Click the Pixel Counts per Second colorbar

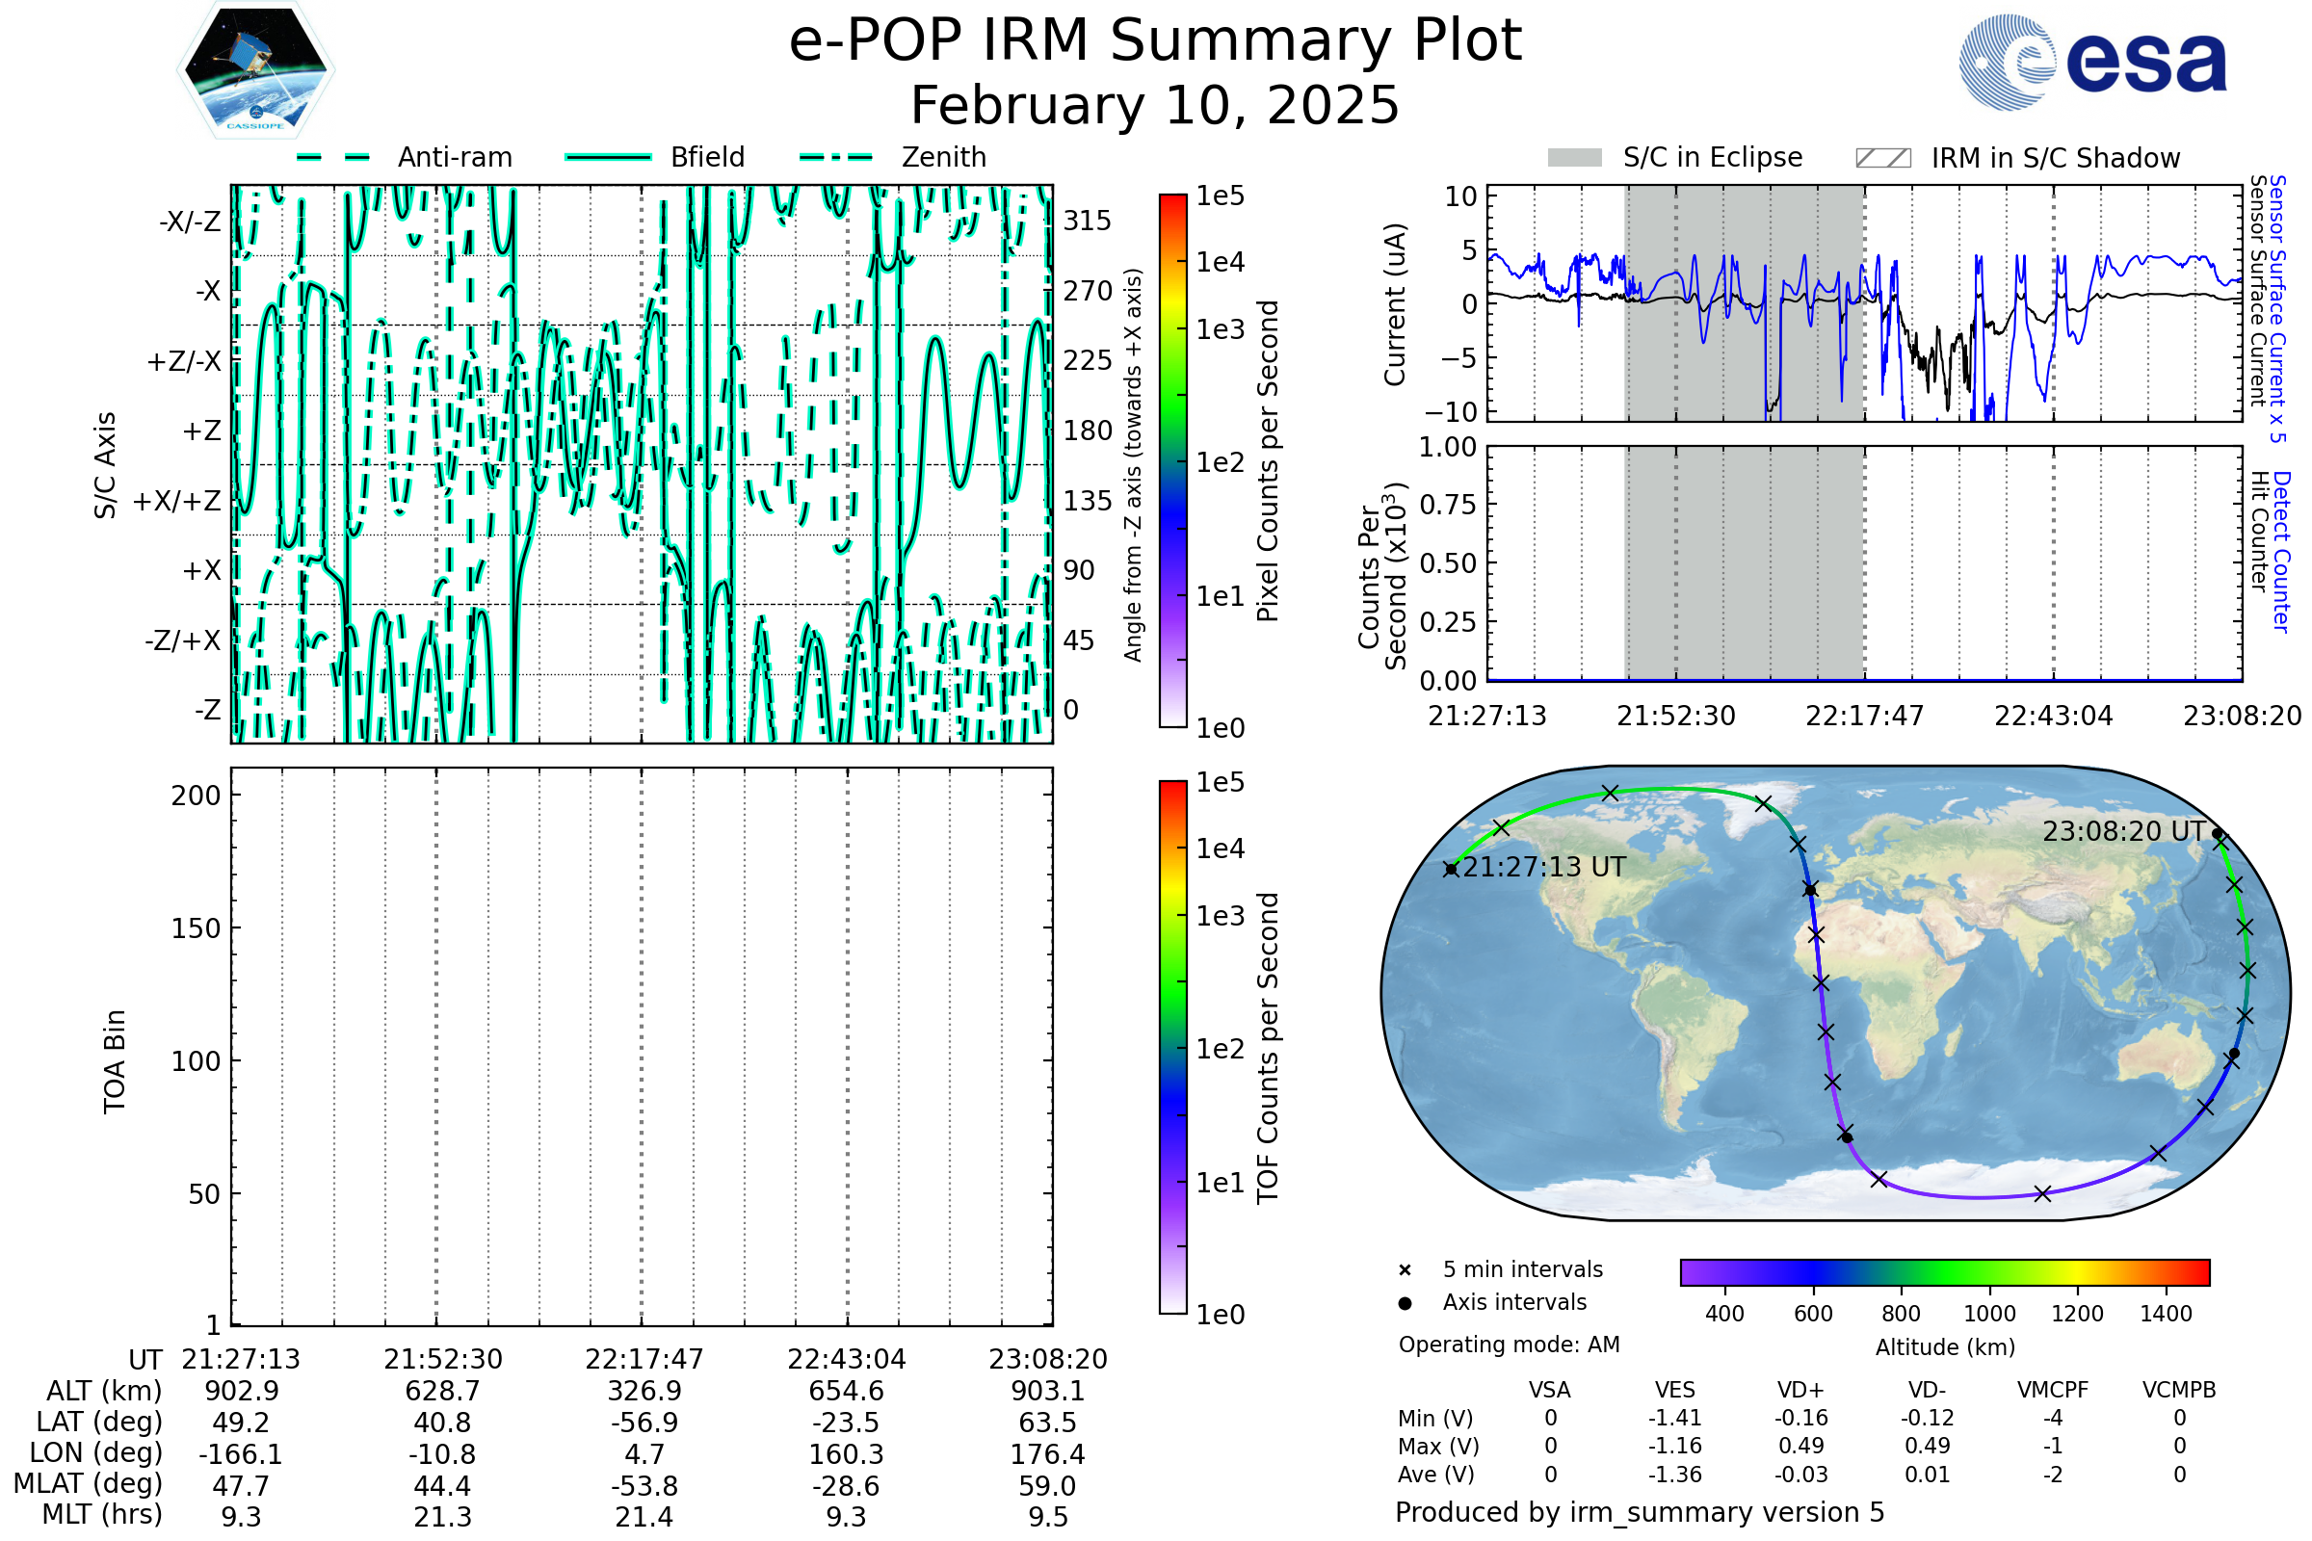pyautogui.click(x=1172, y=461)
